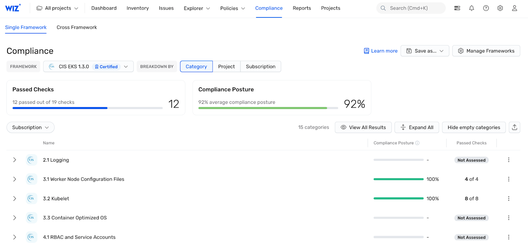
Task: Expand the 4.1 RBAC and Service Accounts category
Action: click(15, 237)
